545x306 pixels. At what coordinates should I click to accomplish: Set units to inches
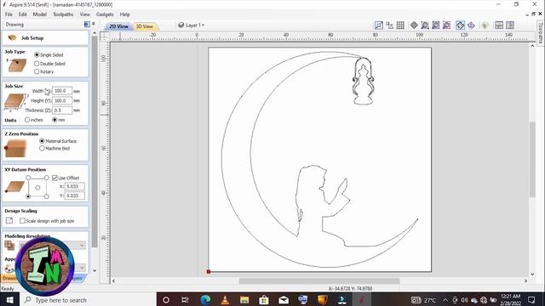27,120
